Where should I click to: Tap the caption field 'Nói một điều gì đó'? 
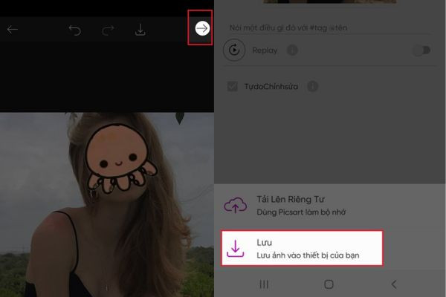point(329,28)
